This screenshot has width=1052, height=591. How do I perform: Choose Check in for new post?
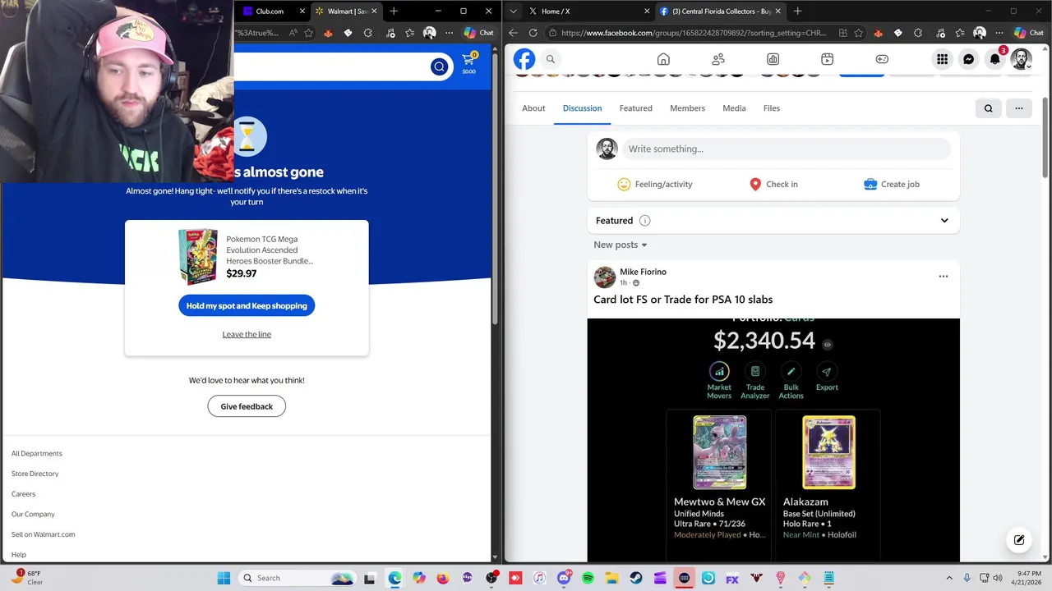[x=773, y=185]
